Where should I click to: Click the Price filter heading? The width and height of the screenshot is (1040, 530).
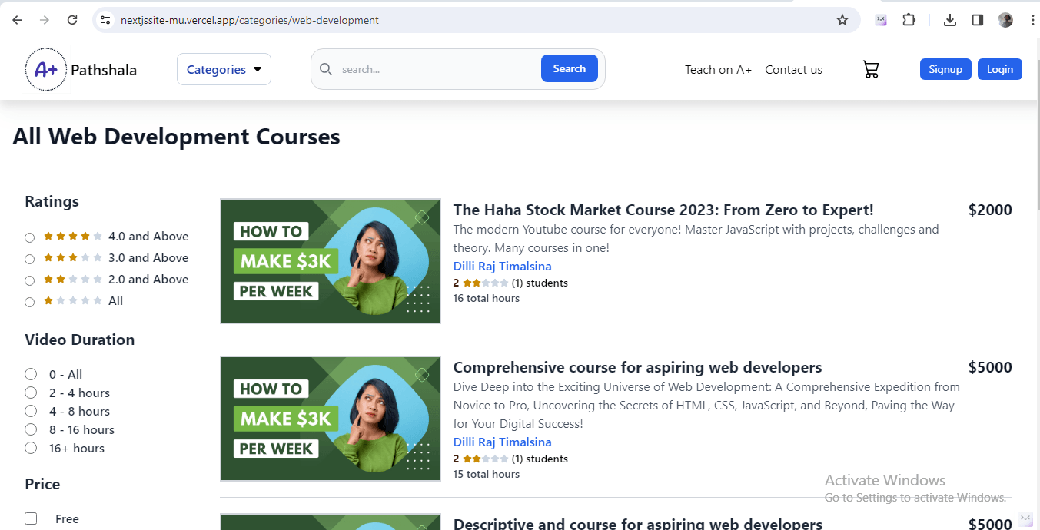(x=42, y=484)
